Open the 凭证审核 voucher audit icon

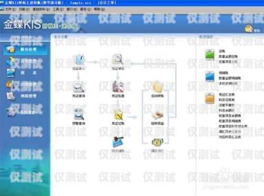(118, 60)
